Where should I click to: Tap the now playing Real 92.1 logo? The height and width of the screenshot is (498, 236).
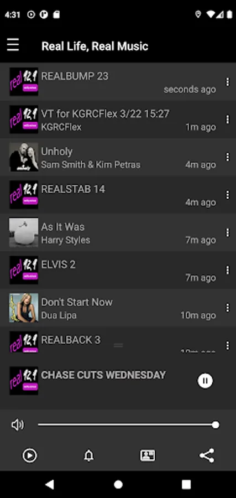click(24, 381)
